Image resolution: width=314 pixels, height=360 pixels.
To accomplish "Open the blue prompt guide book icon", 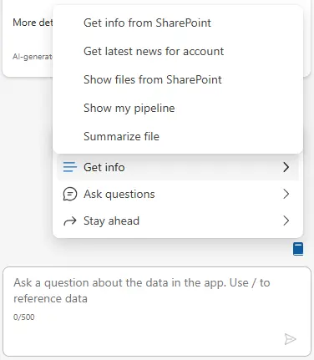I will 298,249.
